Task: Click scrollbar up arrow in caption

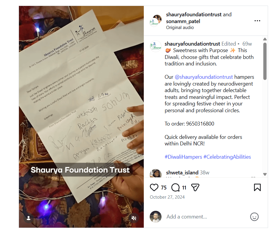Action: tap(265, 39)
